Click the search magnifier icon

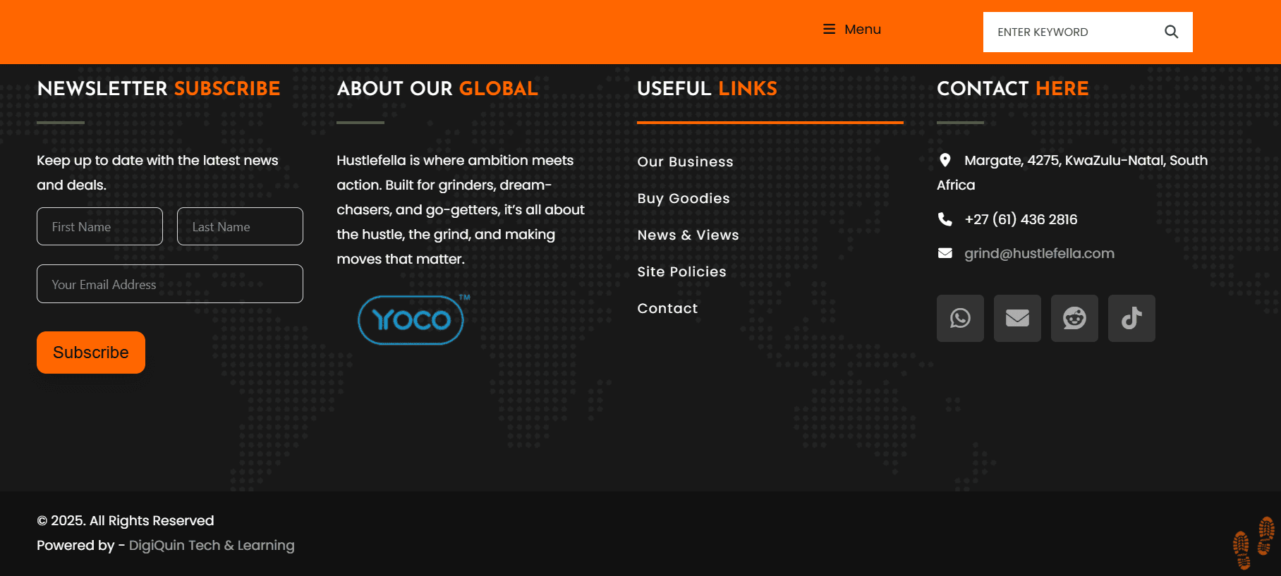coord(1171,32)
